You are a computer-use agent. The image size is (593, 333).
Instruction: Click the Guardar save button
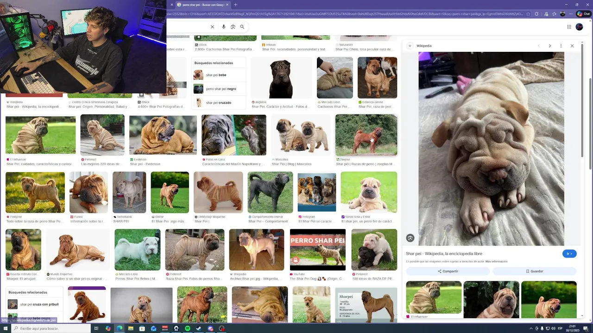534,271
